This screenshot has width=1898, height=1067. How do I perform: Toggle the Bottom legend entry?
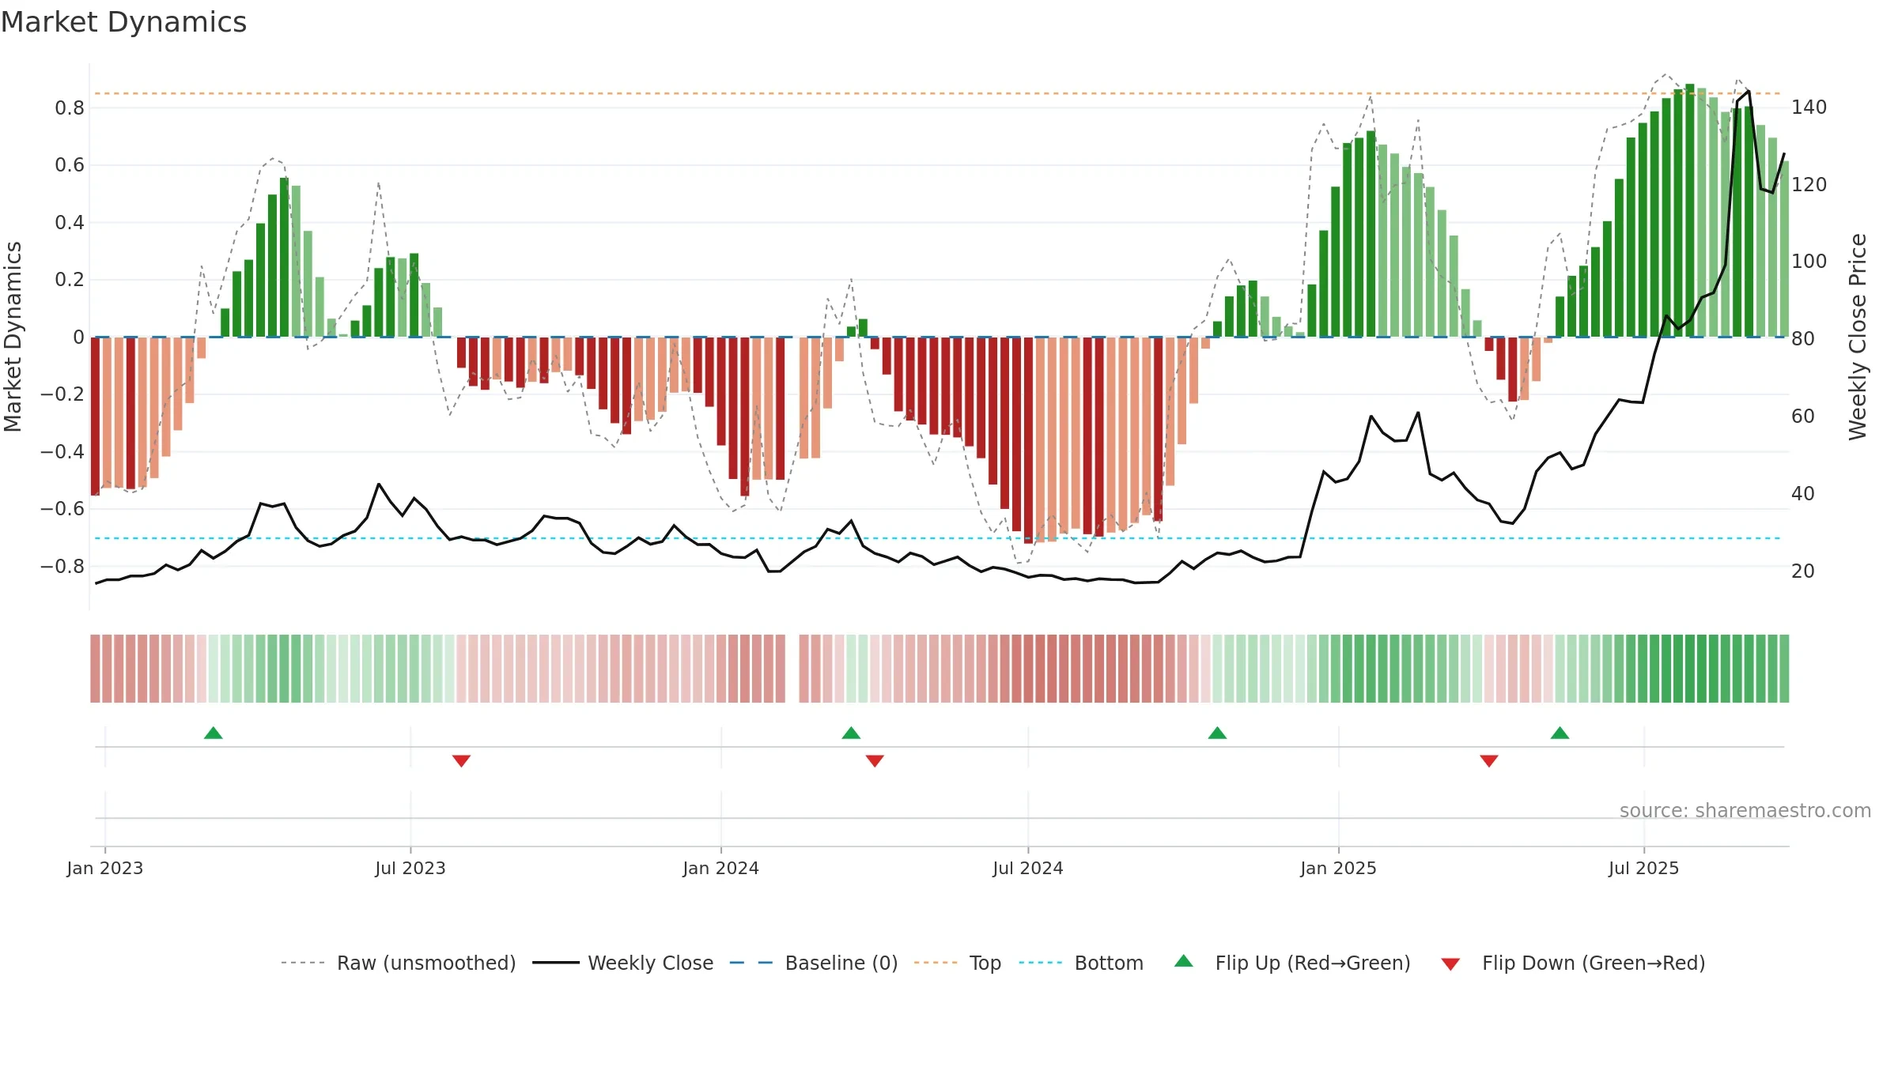1081,963
